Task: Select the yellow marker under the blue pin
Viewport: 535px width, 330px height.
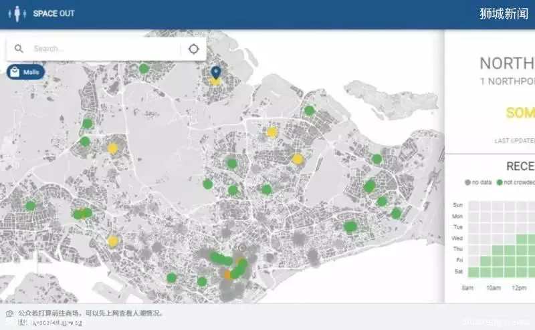Action: click(x=215, y=81)
